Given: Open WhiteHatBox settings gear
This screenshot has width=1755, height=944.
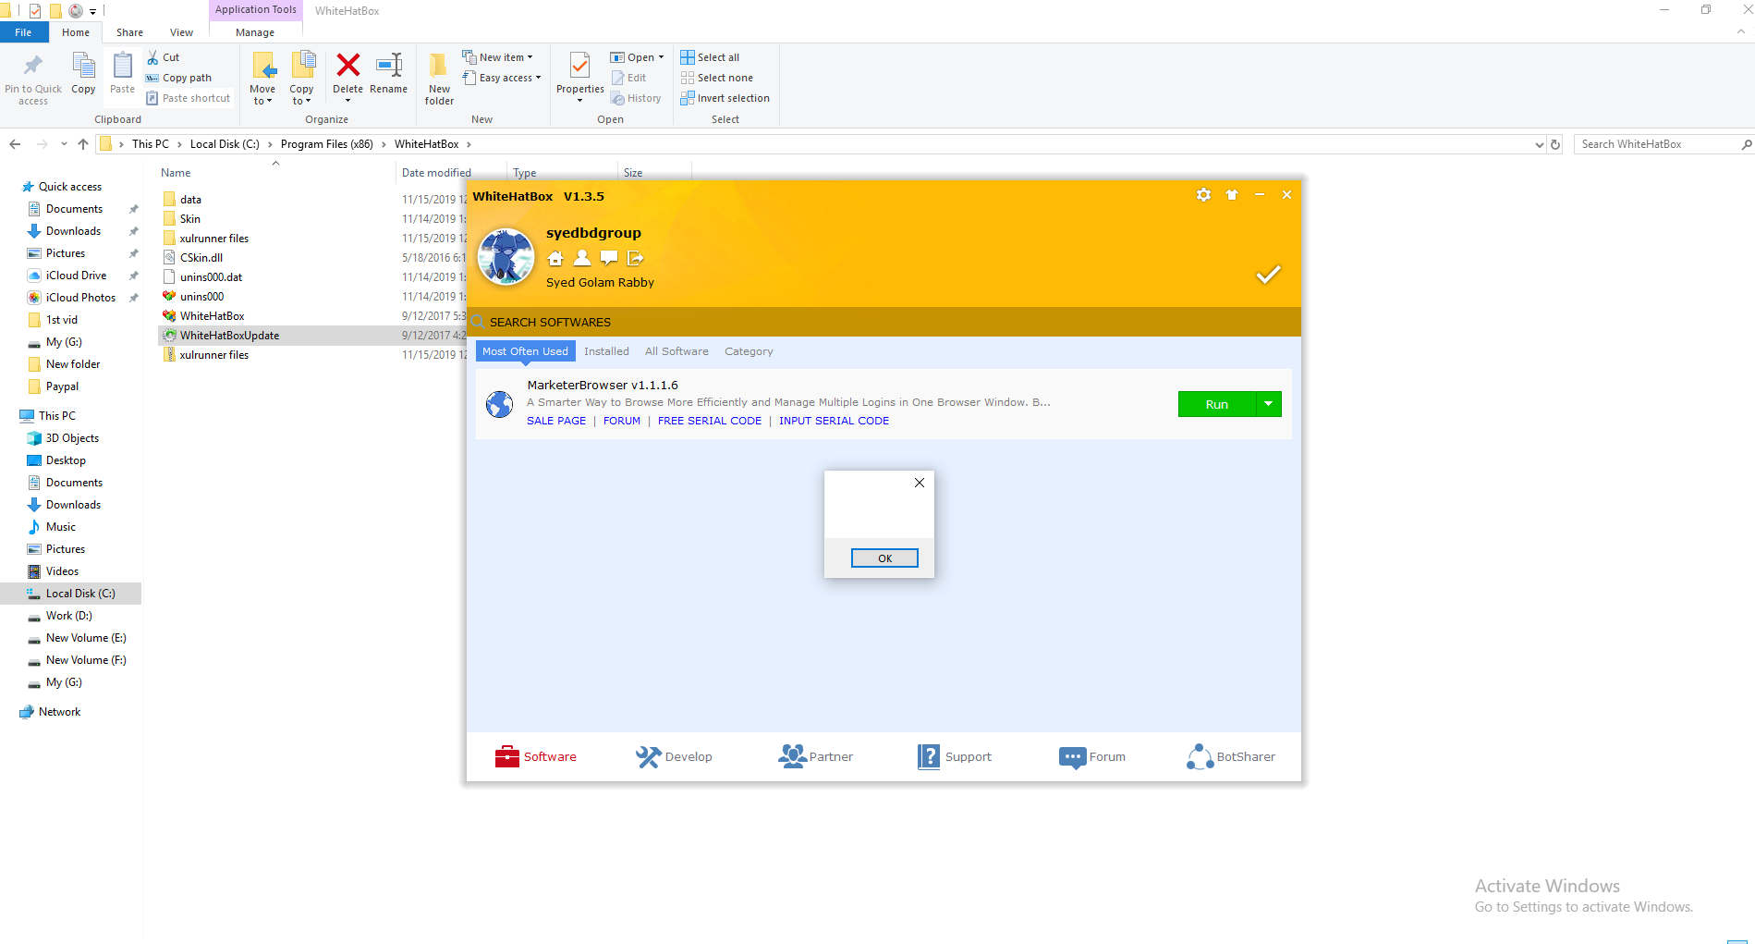Looking at the screenshot, I should [1203, 195].
